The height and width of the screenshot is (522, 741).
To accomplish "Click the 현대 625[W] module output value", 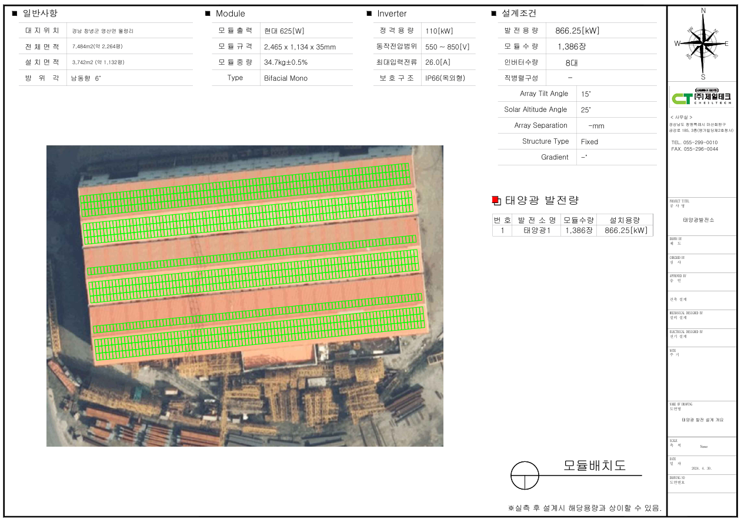I will [x=284, y=31].
